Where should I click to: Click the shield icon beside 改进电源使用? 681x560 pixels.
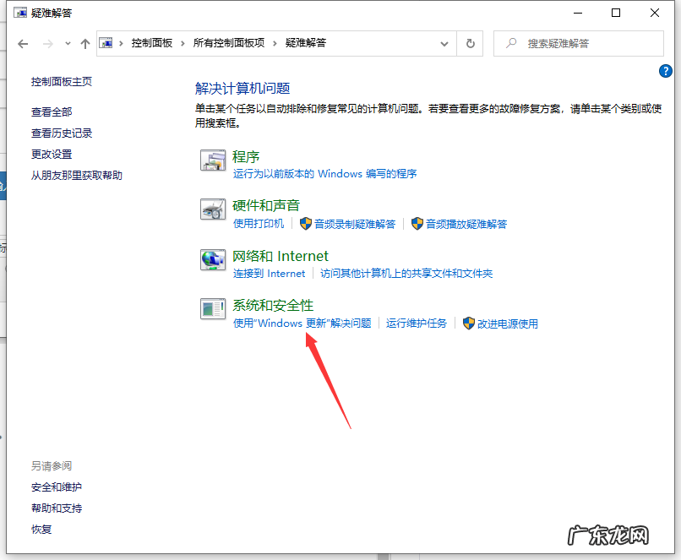469,323
